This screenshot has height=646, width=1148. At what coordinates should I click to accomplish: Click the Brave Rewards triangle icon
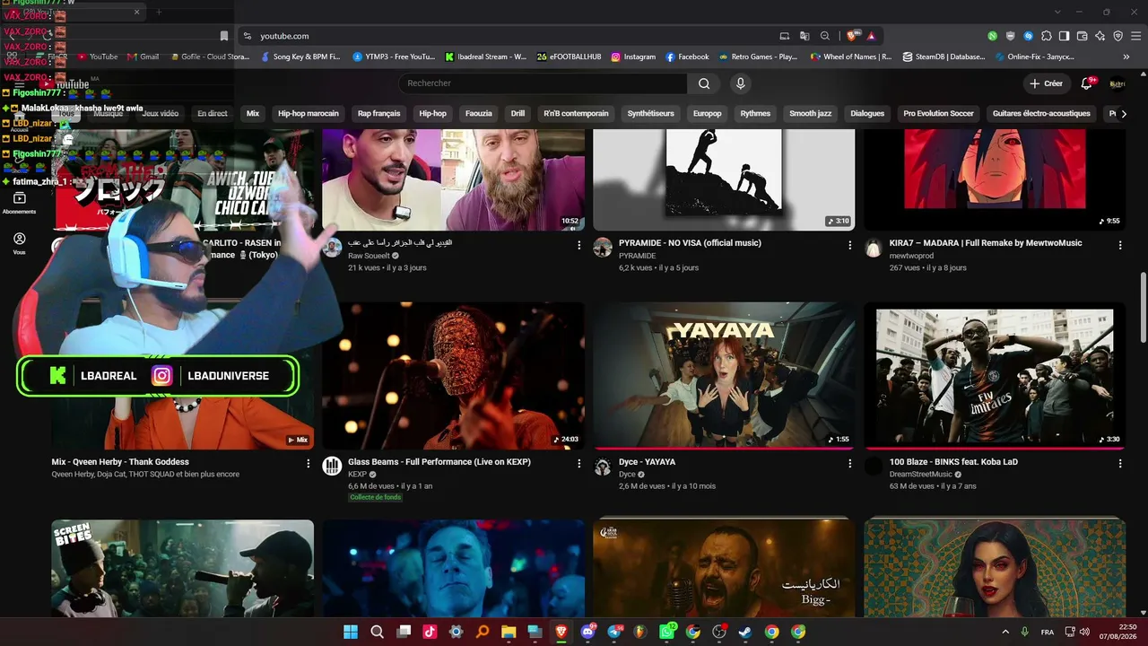pyautogui.click(x=871, y=36)
